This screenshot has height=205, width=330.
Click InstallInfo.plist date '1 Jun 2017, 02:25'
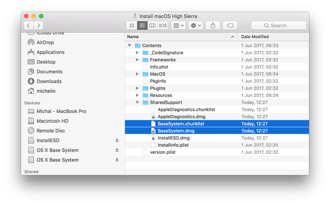click(259, 145)
